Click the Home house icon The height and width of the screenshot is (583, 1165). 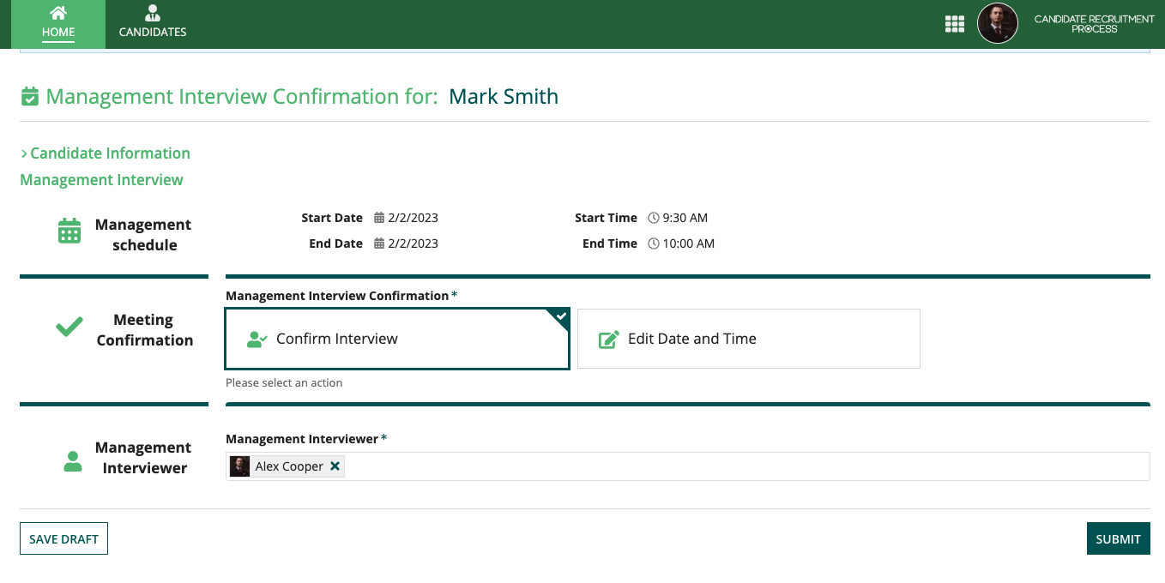point(58,13)
